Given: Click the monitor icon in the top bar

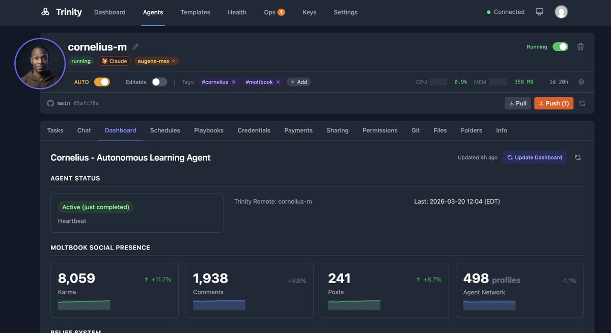Looking at the screenshot, I should (x=539, y=11).
